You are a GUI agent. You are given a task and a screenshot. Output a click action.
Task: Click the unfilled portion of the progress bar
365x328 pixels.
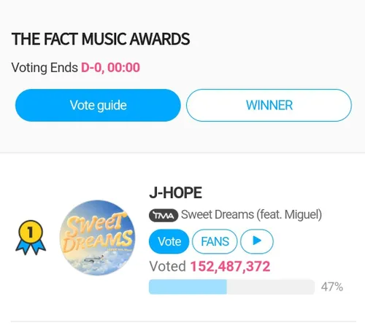click(x=271, y=287)
